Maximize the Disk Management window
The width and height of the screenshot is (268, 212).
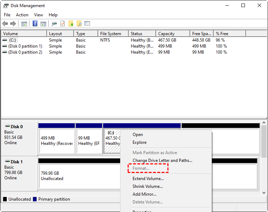(243, 5)
